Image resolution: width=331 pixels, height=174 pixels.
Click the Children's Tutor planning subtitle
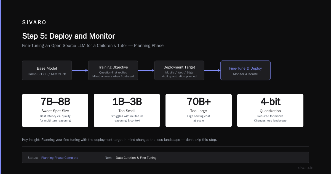93,46
